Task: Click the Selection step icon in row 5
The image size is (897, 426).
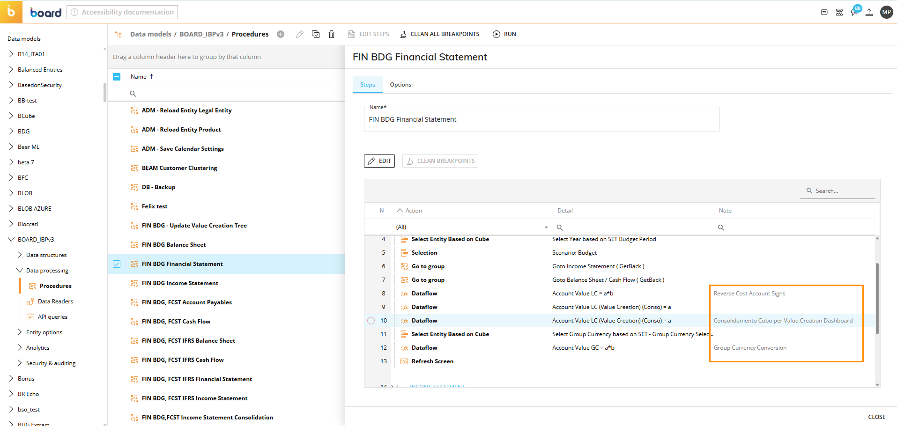Action: point(404,253)
